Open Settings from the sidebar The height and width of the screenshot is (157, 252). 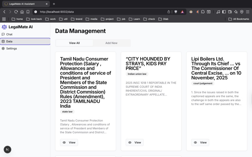coord(25,48)
